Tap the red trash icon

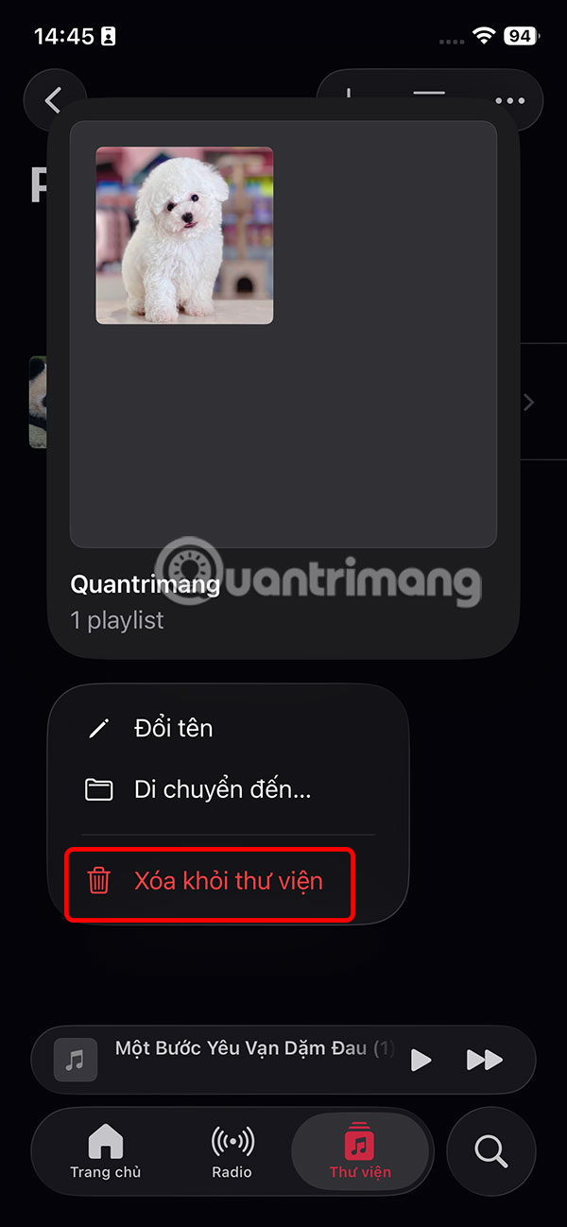coord(98,881)
